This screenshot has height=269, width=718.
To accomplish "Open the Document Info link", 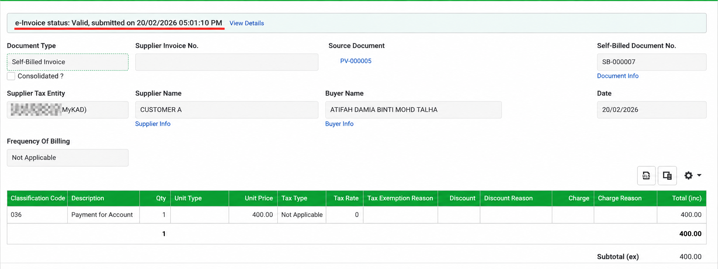I will [x=617, y=76].
